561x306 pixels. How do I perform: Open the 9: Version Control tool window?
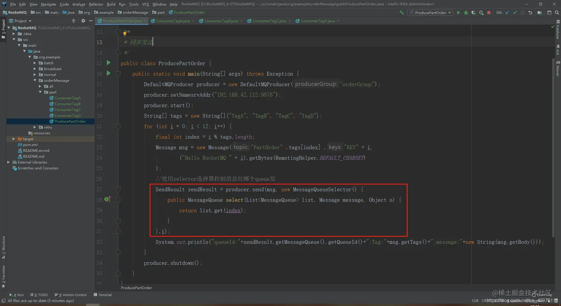pos(70,295)
